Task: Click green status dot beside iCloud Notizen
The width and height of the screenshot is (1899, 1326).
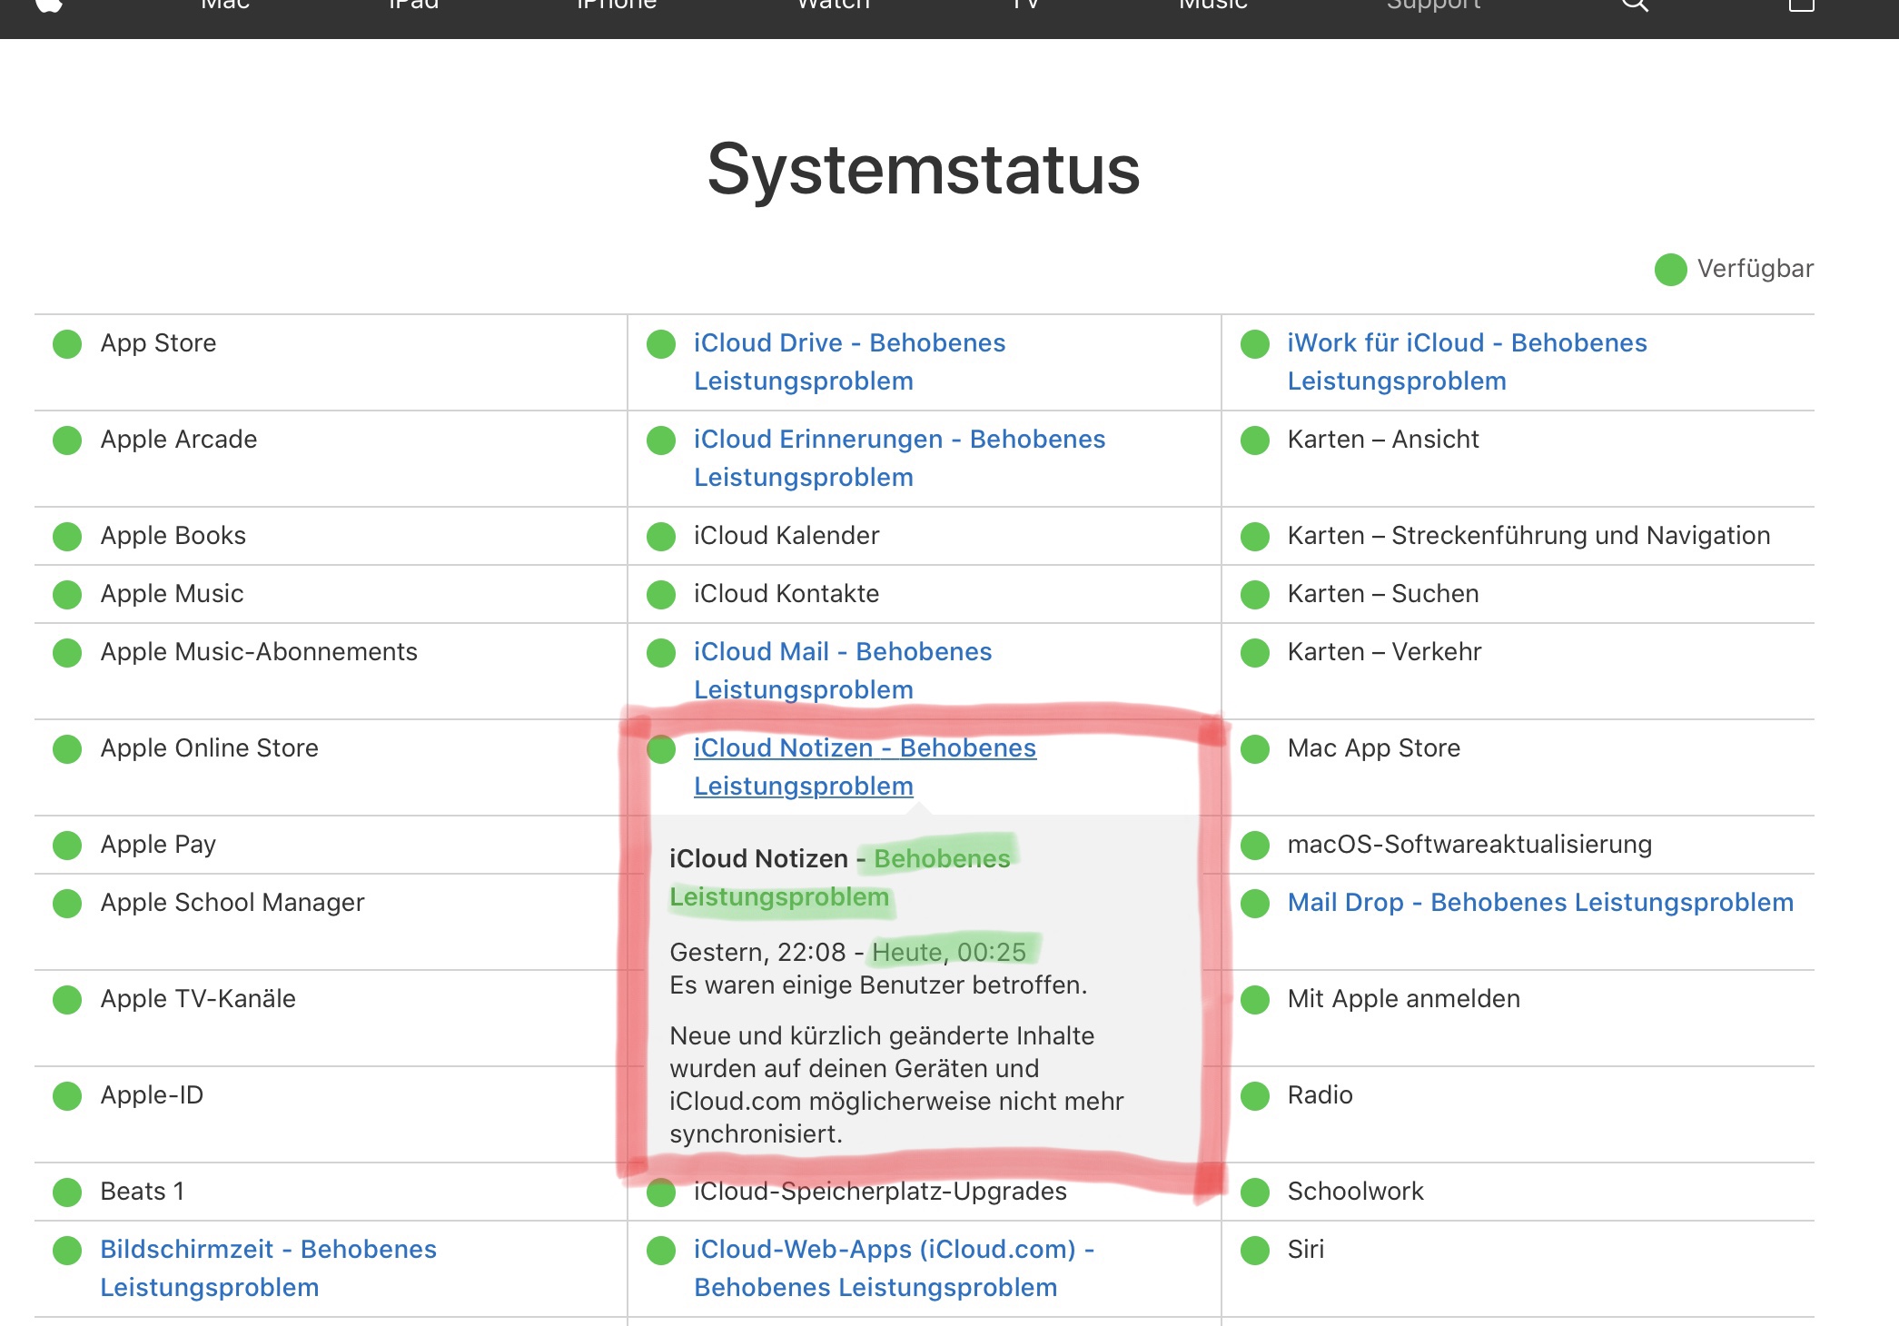Action: [661, 749]
